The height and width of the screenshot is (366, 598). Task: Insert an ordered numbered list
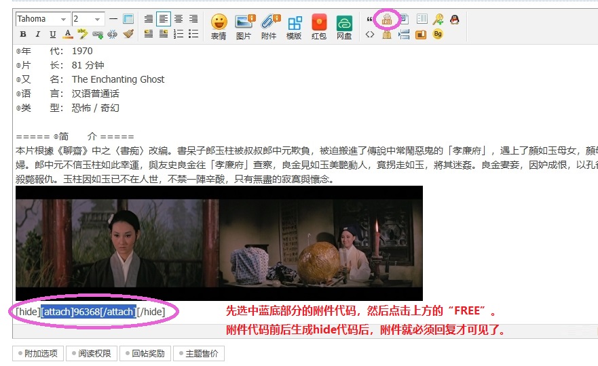179,34
